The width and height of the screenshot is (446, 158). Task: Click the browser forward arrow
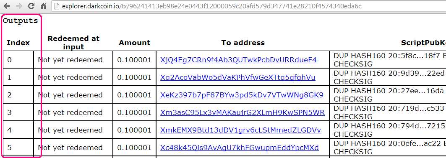19,6
